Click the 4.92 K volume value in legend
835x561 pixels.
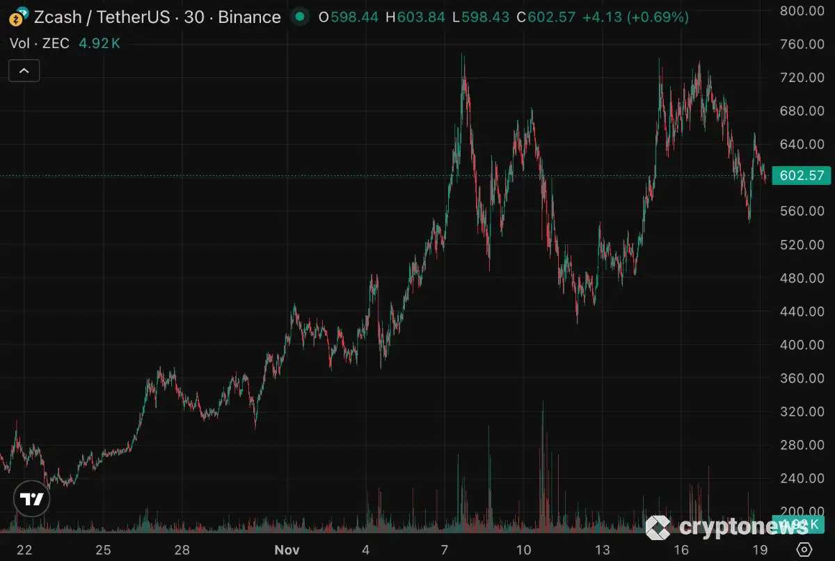click(x=100, y=43)
